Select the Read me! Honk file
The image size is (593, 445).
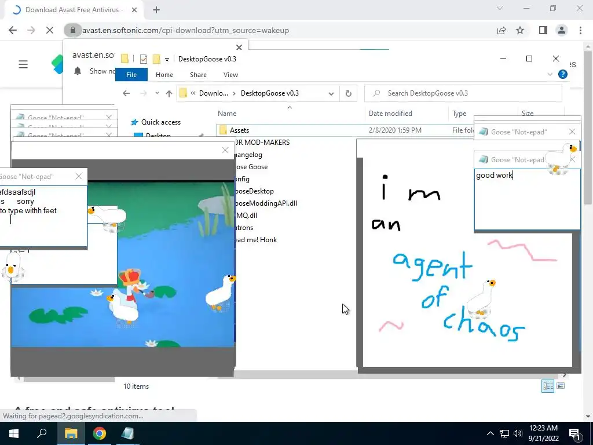tap(255, 240)
